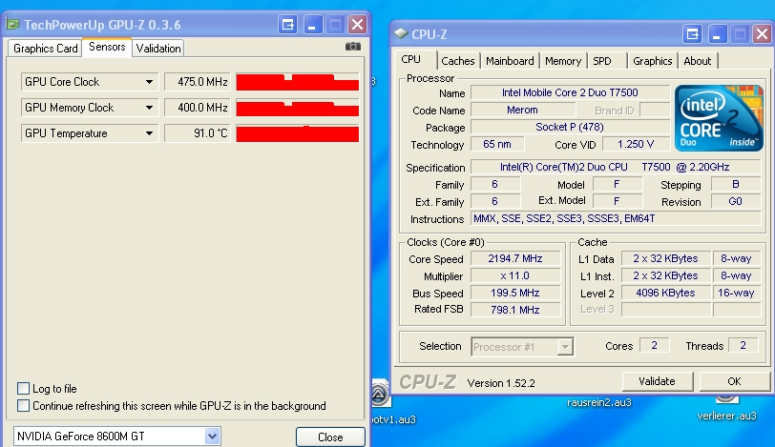
Task: Click the GPU-Z title bar app icon
Action: point(12,24)
